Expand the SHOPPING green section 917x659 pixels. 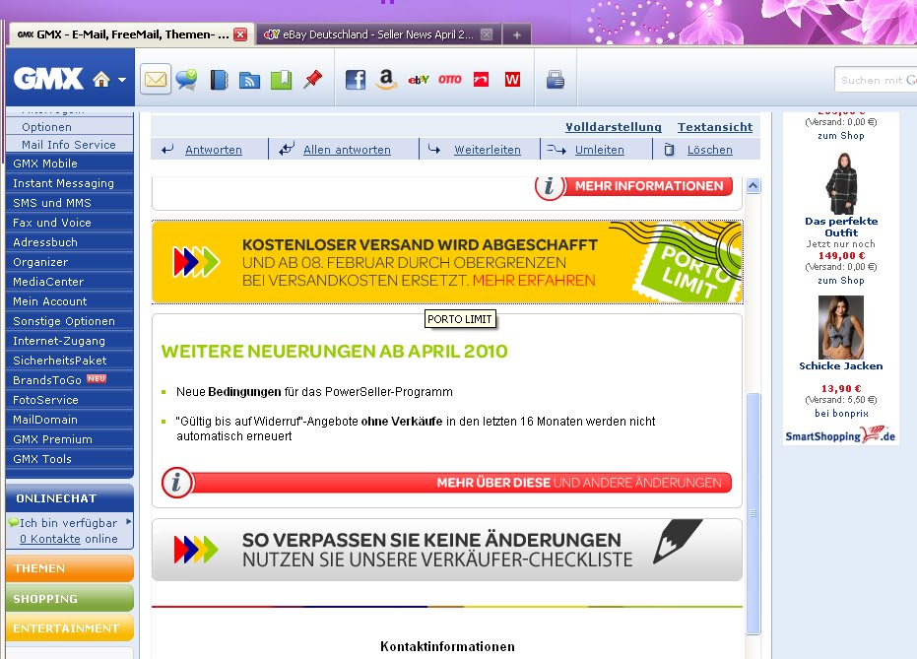(70, 598)
